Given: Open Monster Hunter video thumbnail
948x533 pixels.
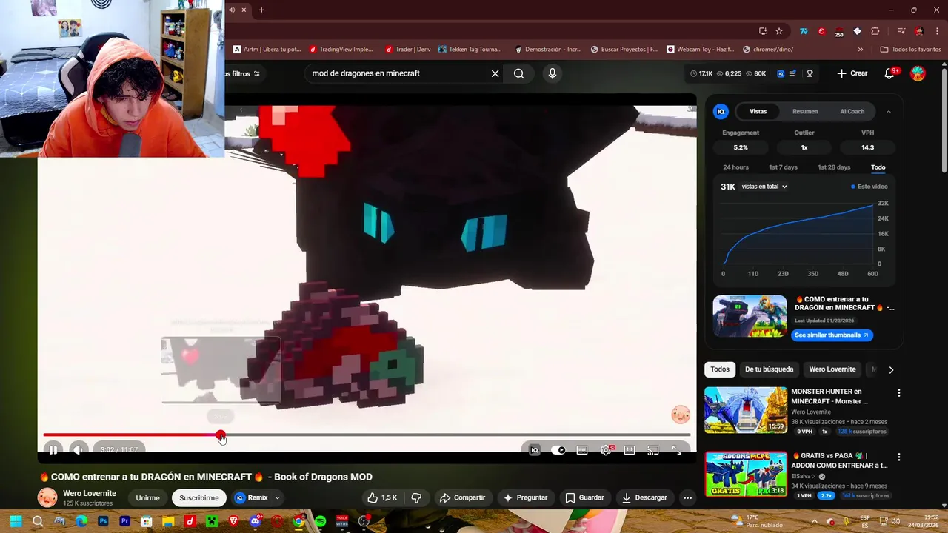Looking at the screenshot, I should tap(746, 409).
